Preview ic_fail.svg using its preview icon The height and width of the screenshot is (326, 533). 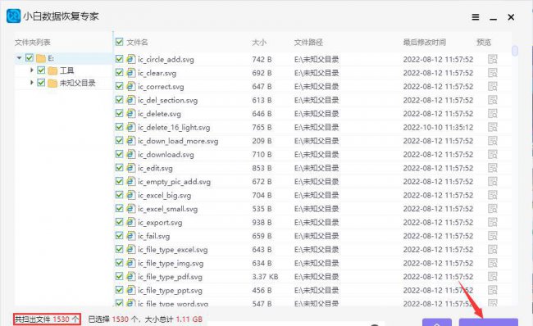tap(493, 236)
